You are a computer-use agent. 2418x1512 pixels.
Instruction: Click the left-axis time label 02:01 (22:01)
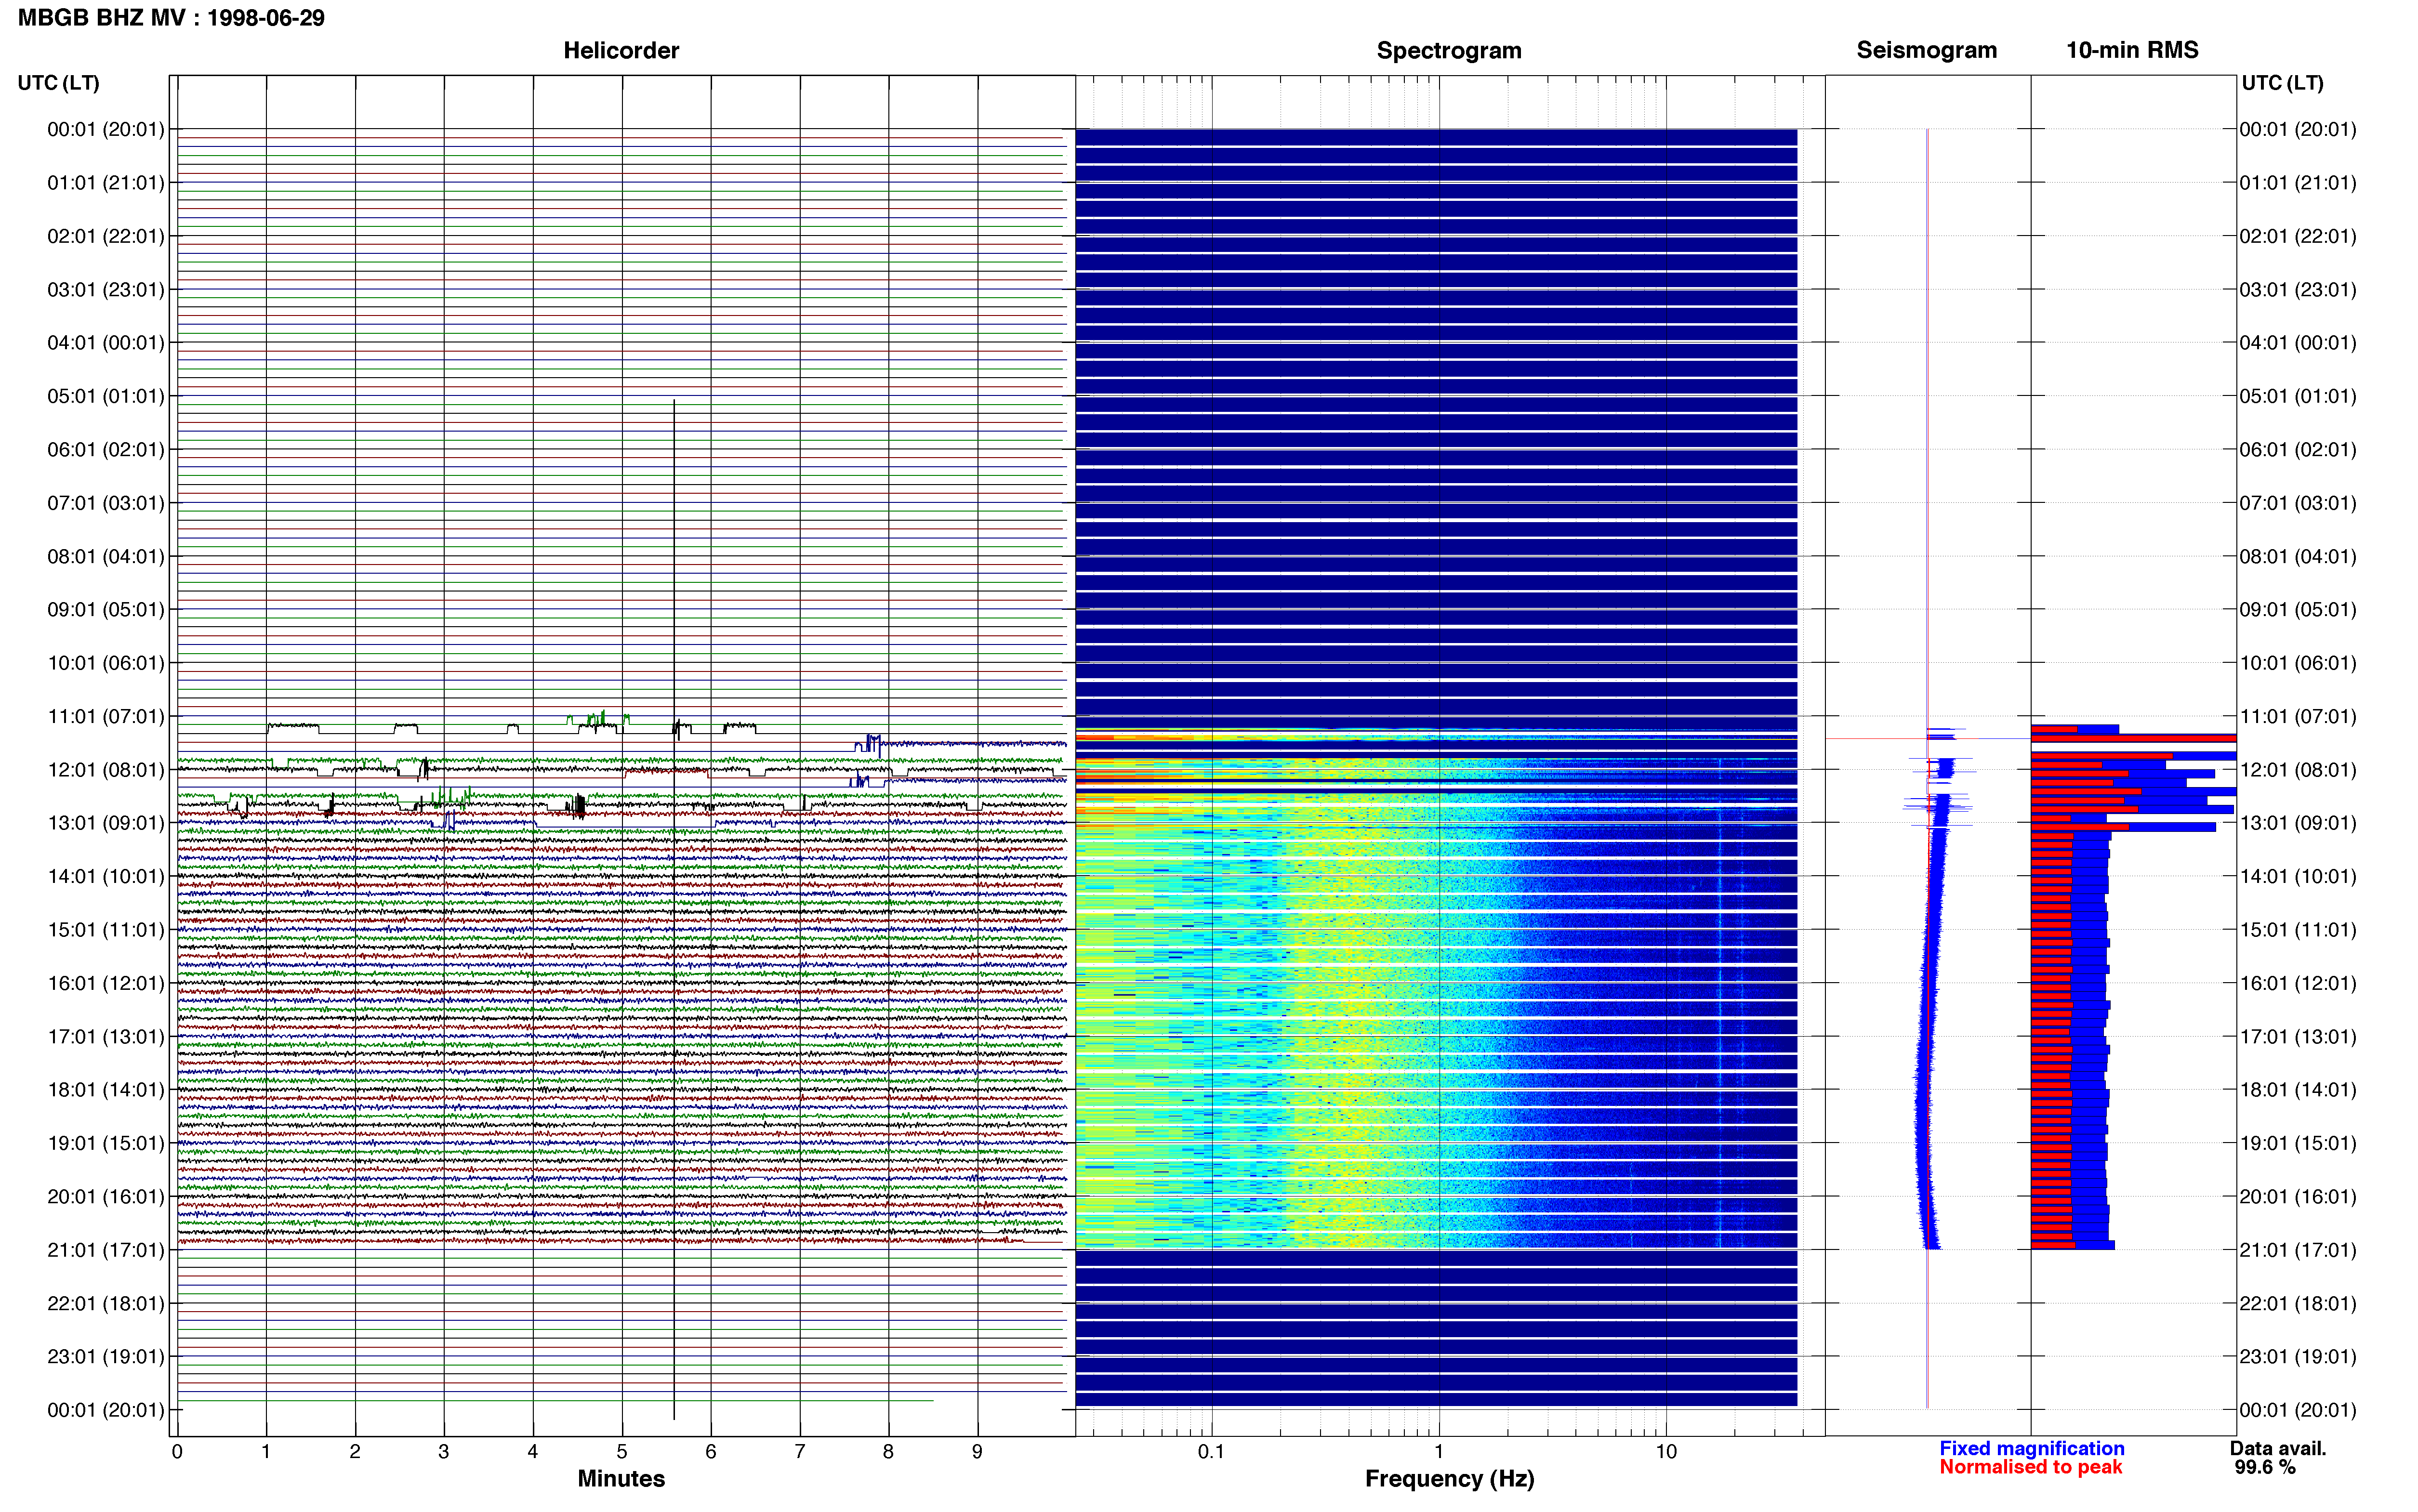pos(106,236)
